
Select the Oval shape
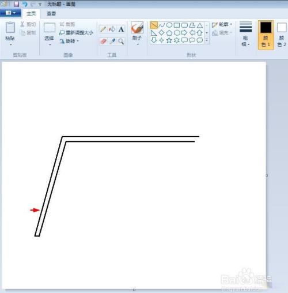click(x=169, y=25)
